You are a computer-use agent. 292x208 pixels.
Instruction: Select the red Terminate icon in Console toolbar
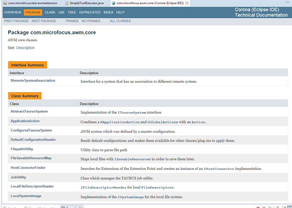[258, 206]
